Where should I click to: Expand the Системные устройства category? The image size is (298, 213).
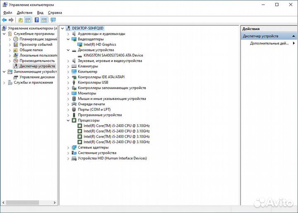[68, 153]
